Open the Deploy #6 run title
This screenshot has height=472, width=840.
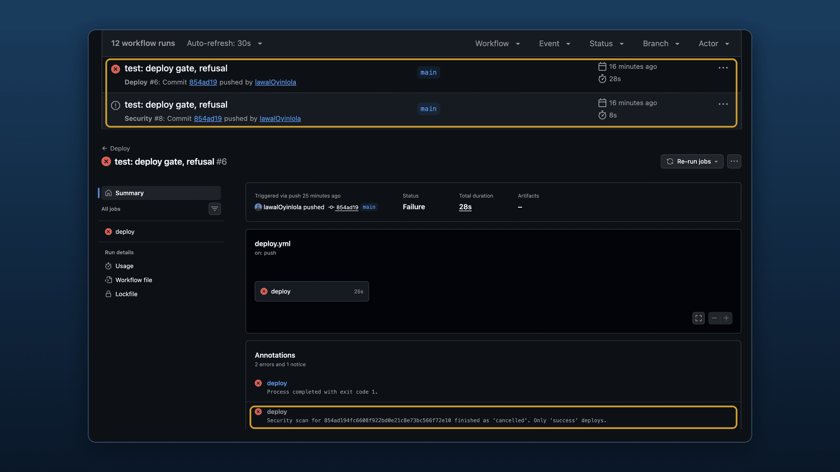(x=176, y=68)
